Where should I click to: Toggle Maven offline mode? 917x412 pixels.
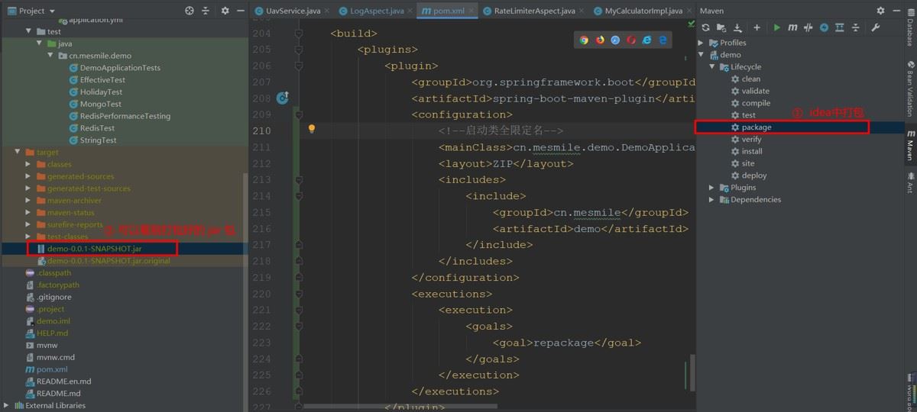808,27
